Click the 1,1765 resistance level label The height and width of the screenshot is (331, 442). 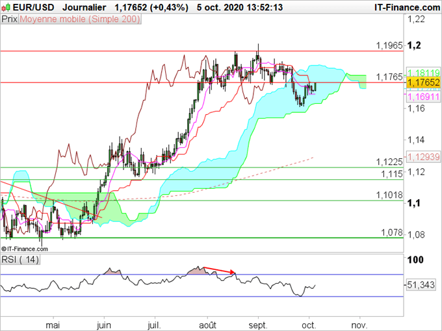(x=389, y=77)
